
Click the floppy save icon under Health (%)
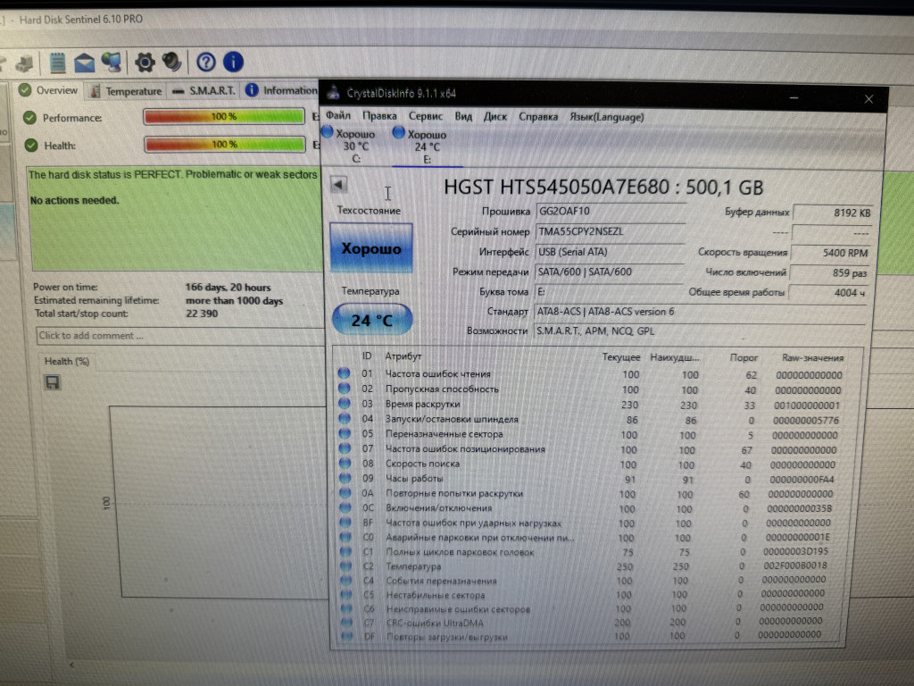click(53, 382)
